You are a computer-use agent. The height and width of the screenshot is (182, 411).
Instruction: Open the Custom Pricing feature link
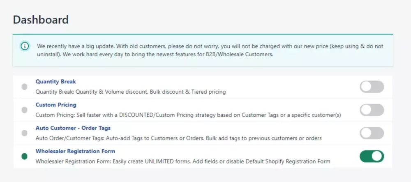56,105
